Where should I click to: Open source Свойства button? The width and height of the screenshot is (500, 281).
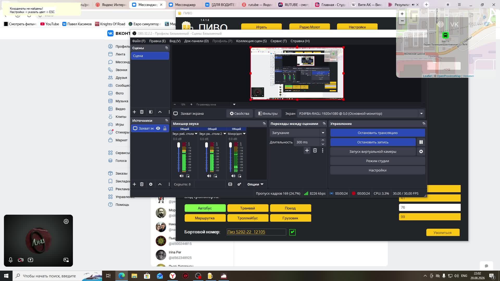click(240, 113)
